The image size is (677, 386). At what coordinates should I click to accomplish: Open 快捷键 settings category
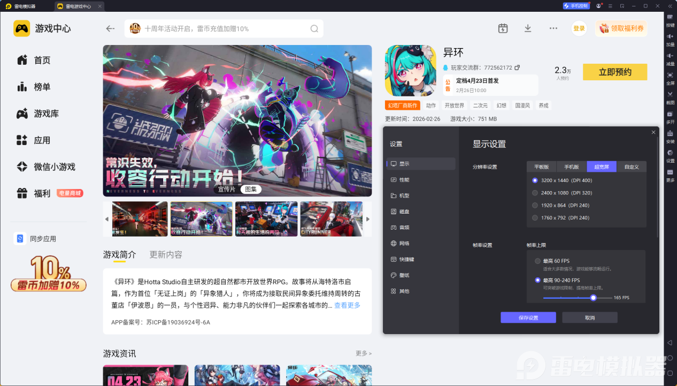421,259
